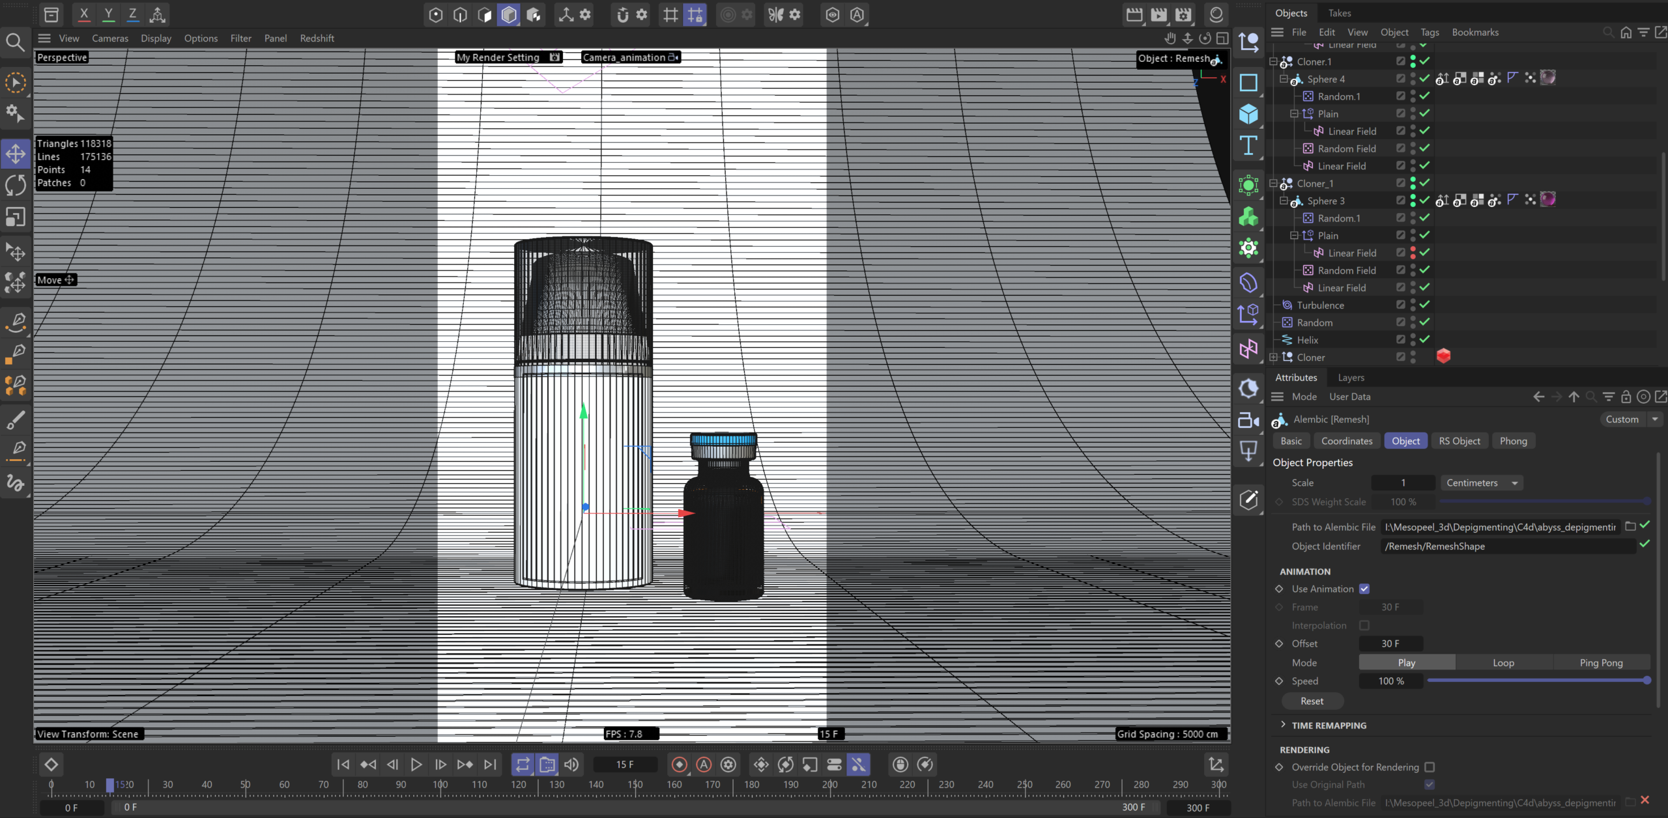Viewport: 1668px width, 818px height.
Task: Enable Override Object for Rendering checkbox
Action: [x=1430, y=767]
